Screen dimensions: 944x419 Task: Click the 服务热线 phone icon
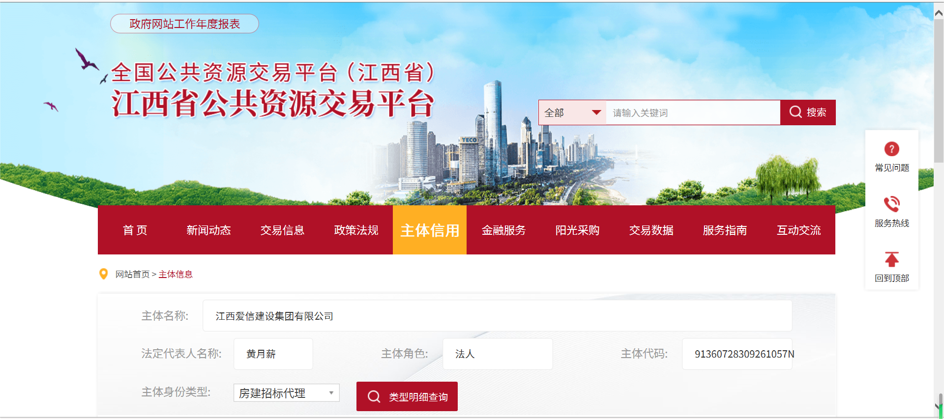point(891,204)
